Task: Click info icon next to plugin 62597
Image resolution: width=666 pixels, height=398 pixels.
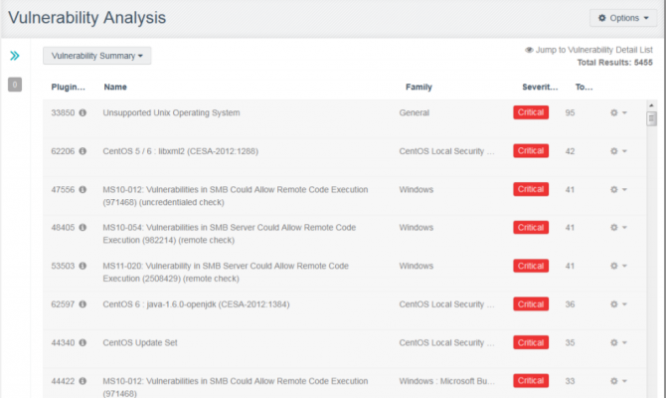Action: [x=83, y=303]
